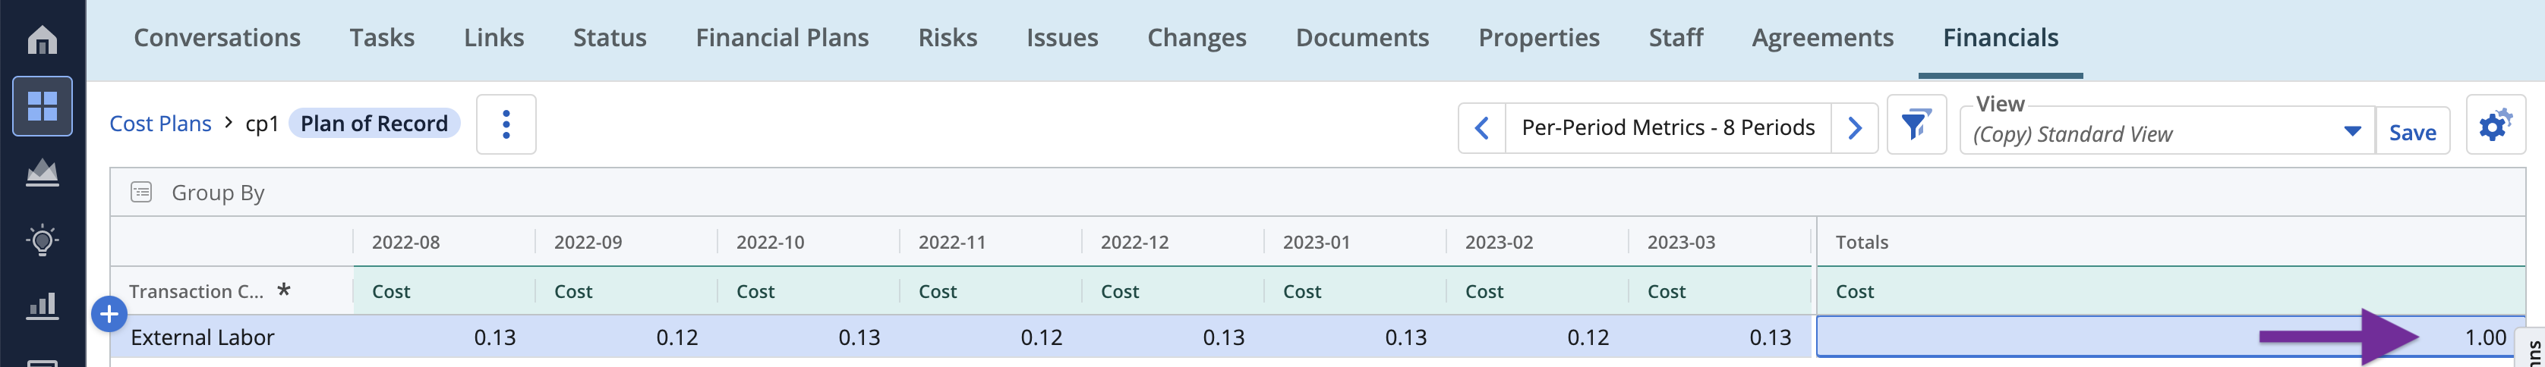The image size is (2545, 367).
Task: Switch to the Financial Plans tab
Action: [x=781, y=37]
